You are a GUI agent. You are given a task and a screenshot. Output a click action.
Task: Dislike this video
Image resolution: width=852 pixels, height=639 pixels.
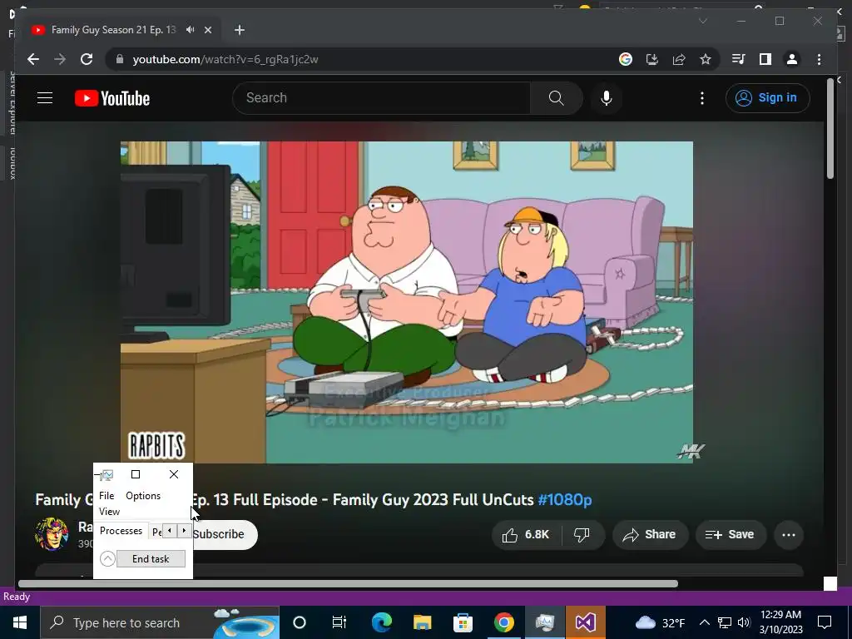582,535
